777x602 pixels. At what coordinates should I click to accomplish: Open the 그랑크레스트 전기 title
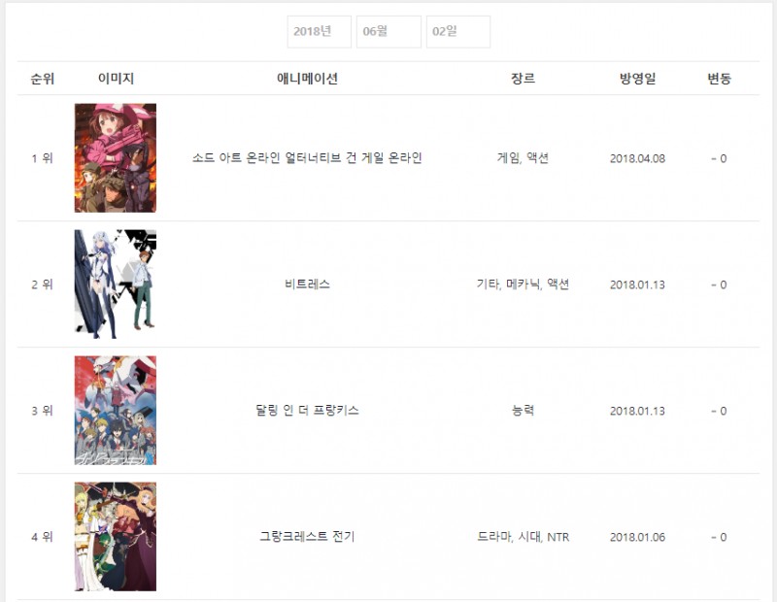[x=307, y=537]
